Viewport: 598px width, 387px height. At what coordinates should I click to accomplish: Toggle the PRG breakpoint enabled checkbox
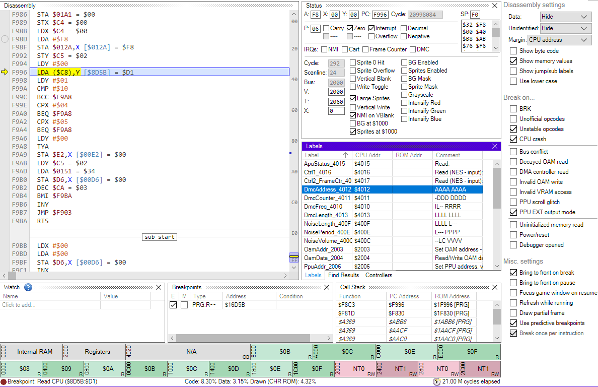173,305
